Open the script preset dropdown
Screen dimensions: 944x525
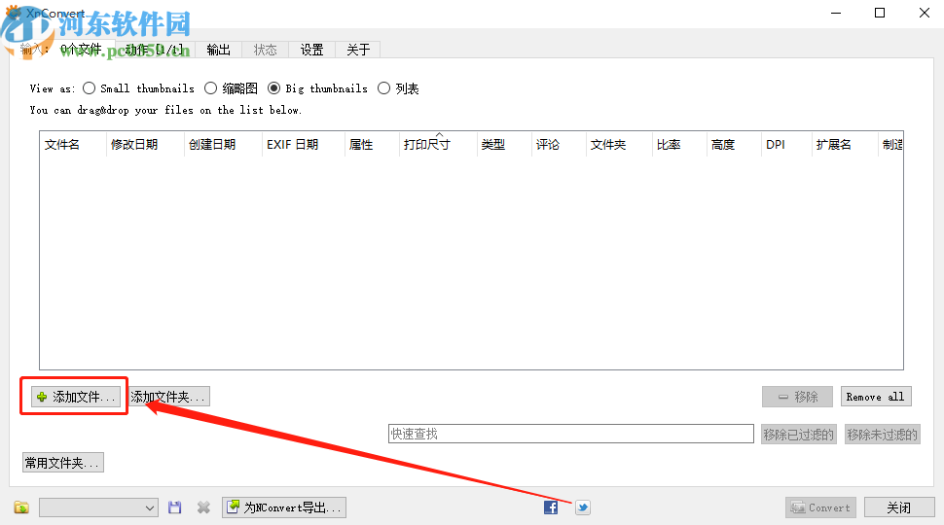98,507
